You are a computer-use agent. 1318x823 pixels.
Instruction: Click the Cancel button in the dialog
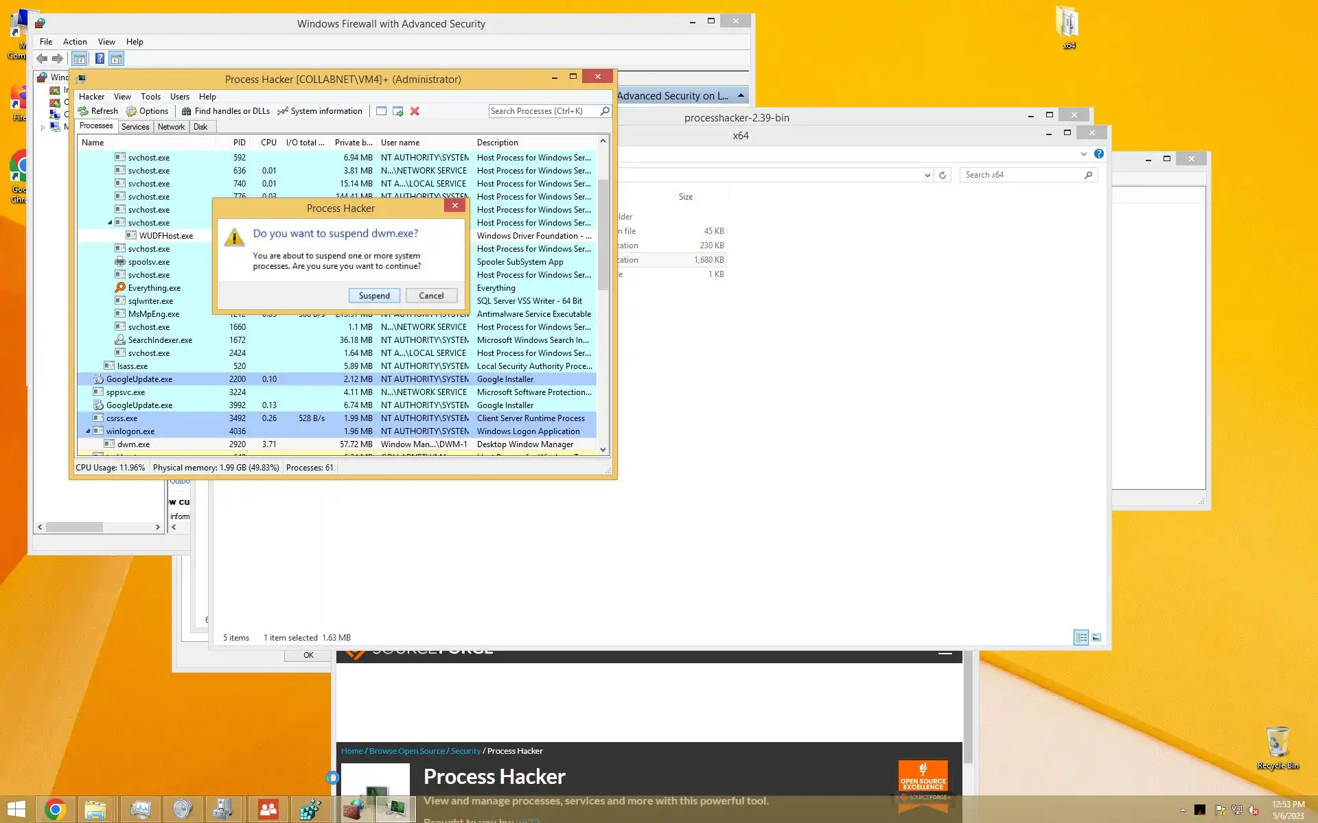tap(431, 296)
